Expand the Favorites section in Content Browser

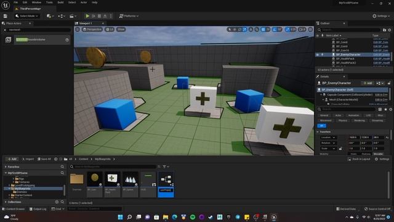(x=6, y=167)
